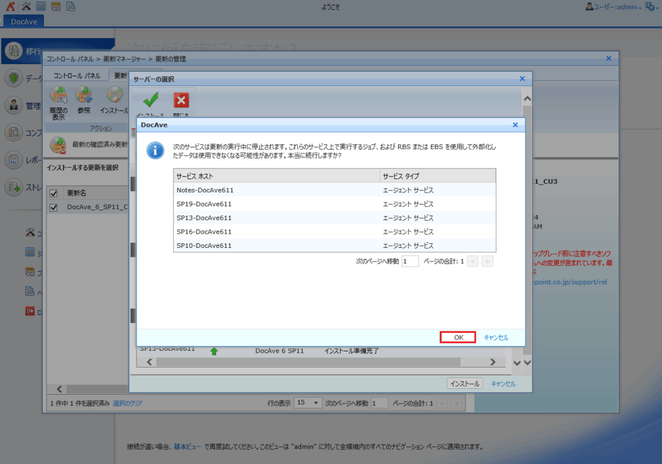Click the language settings icon at top right
The height and width of the screenshot is (464, 662).
click(651, 6)
